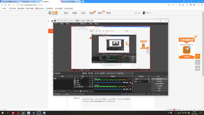The width and height of the screenshot is (204, 115).
Task: Open the browser screenshot scissors tool
Action: 183,5
